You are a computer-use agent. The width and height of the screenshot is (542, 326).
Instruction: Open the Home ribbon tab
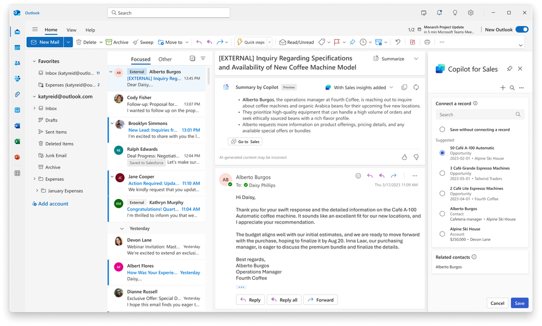[51, 30]
